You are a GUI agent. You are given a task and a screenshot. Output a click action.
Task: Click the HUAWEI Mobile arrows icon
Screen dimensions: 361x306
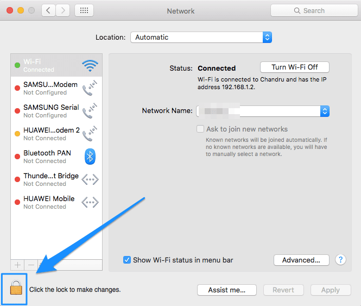pyautogui.click(x=90, y=202)
